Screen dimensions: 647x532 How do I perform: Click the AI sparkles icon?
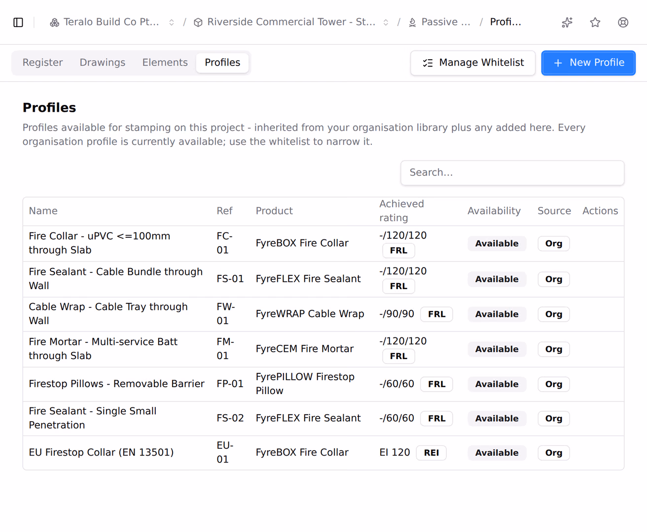(x=567, y=22)
